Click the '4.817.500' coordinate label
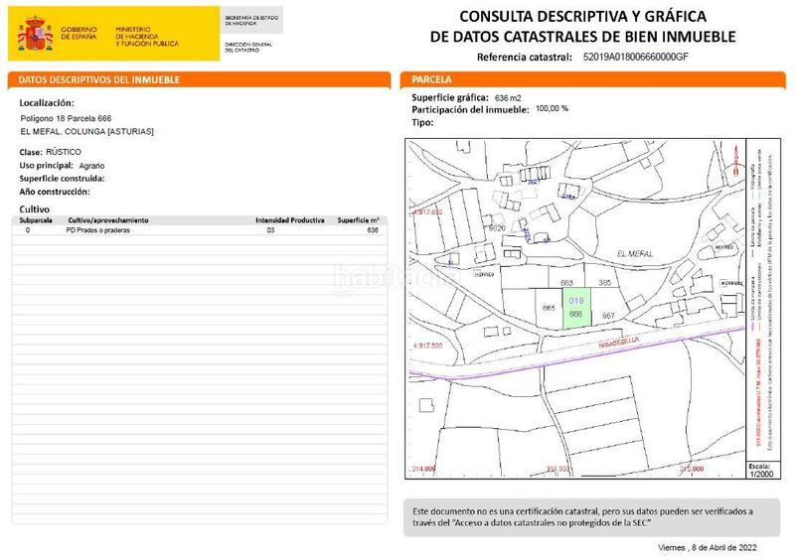795x559 pixels. tap(427, 346)
